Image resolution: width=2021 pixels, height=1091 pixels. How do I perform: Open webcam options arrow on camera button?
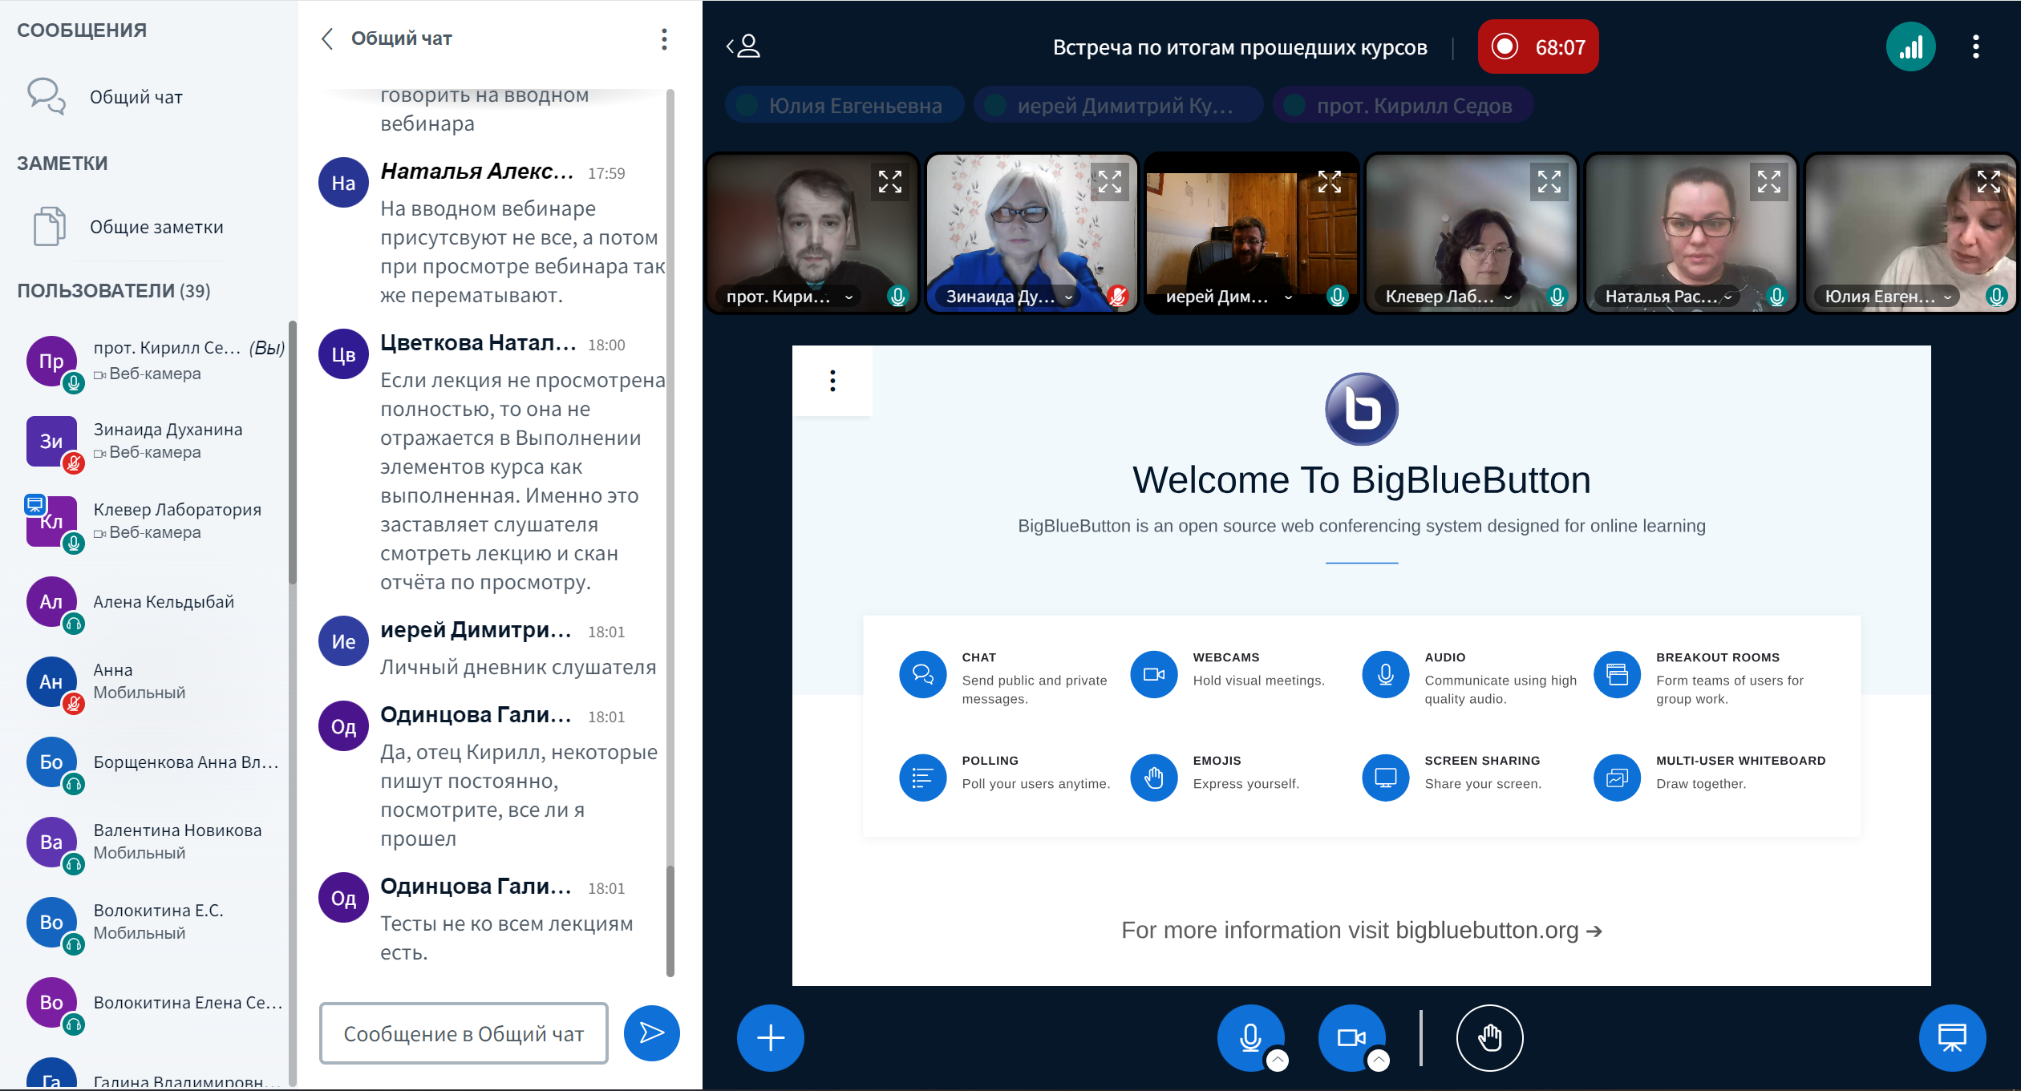point(1379,1061)
